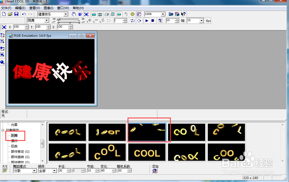Toggle the back face button
The image size is (289, 182).
point(119,14)
